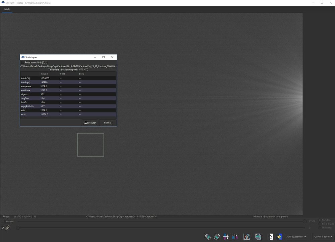Open the Ajuster le zoom dropdown

[323, 237]
